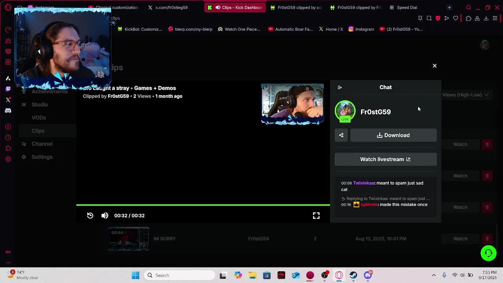The width and height of the screenshot is (503, 283).
Task: Click the IM SORRY clip title
Action: (164, 239)
